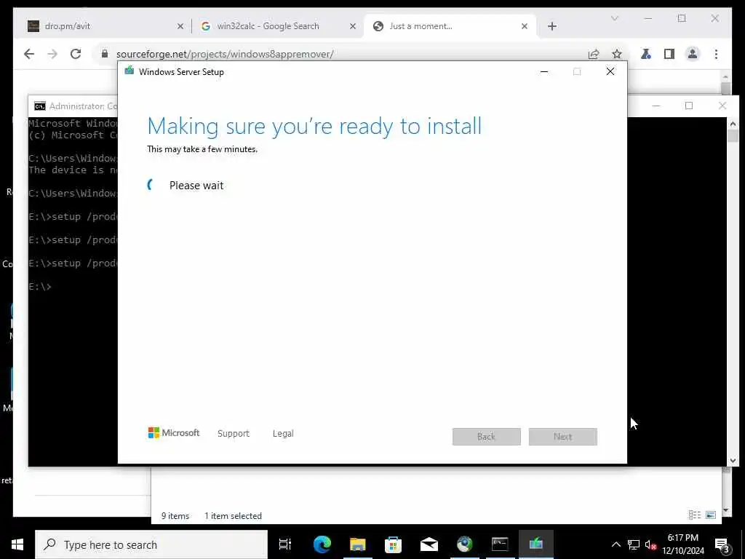Open Microsoft Store from taskbar
This screenshot has height=559, width=745.
click(393, 544)
